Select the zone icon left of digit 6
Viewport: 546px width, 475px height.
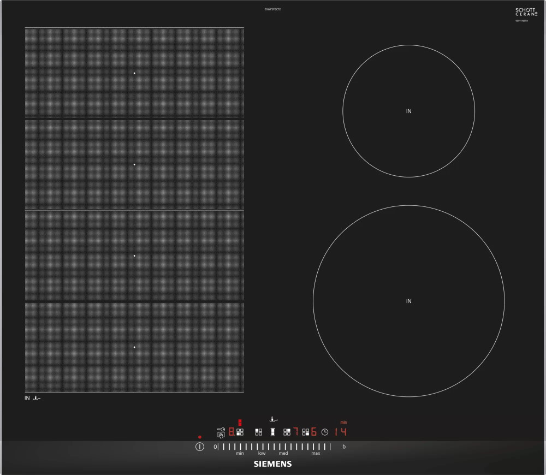pos(306,432)
